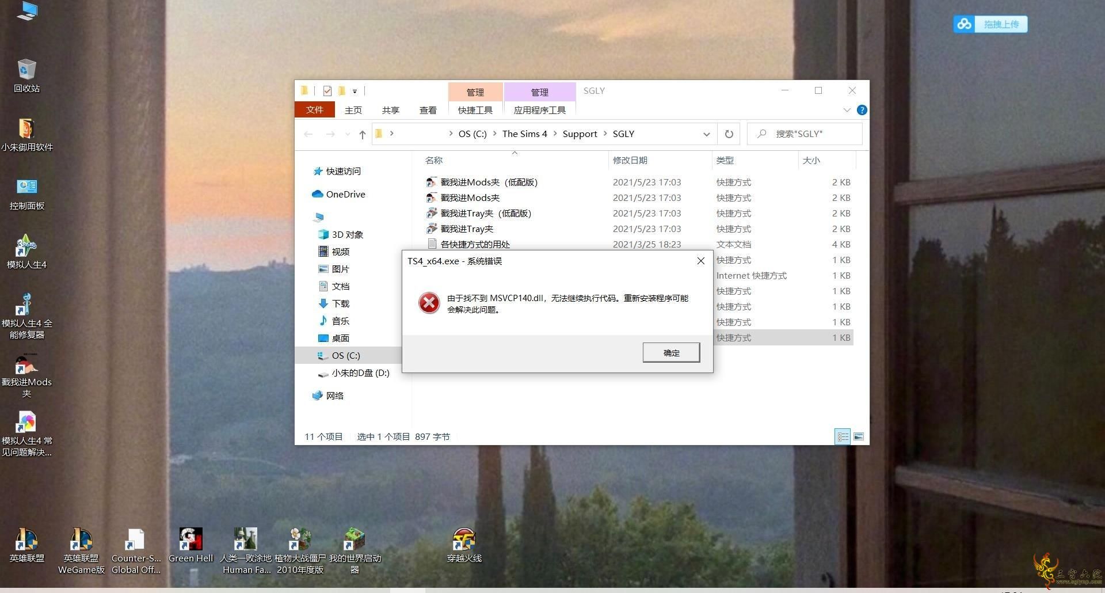Open Explorer help question mark icon
Viewport: 1105px width, 593px height.
(862, 110)
